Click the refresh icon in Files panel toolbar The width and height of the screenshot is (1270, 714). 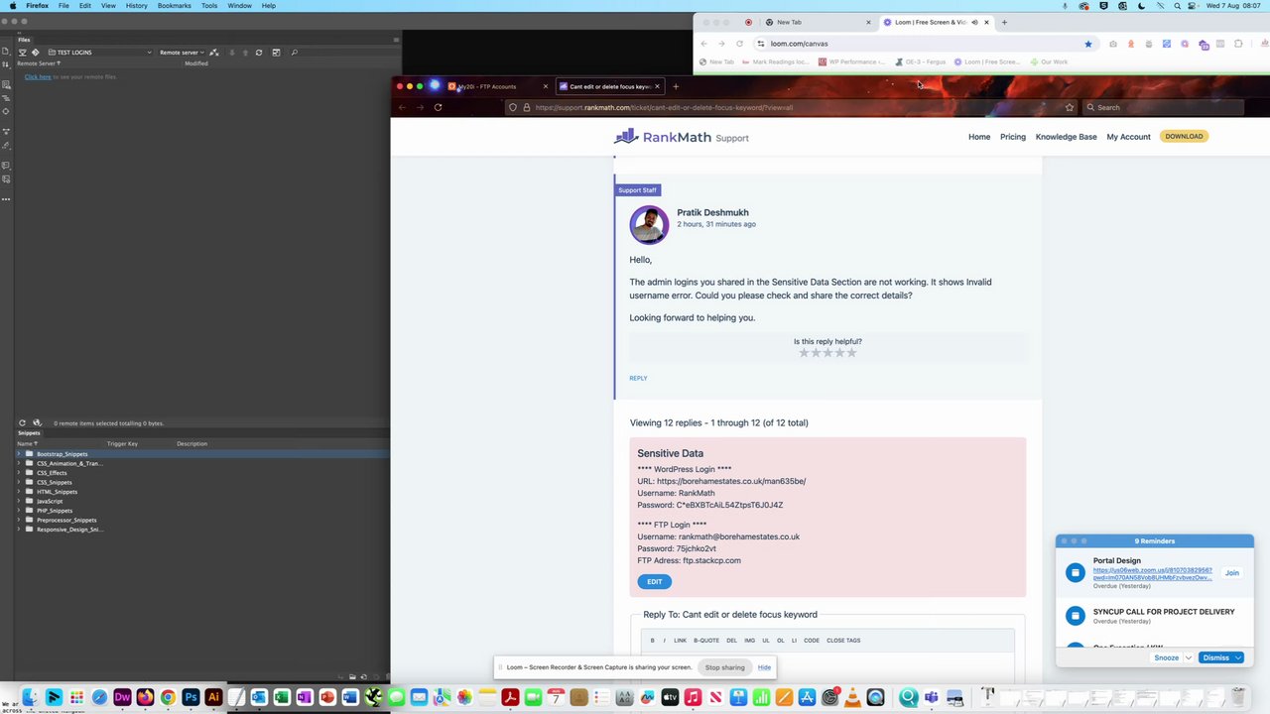[259, 53]
